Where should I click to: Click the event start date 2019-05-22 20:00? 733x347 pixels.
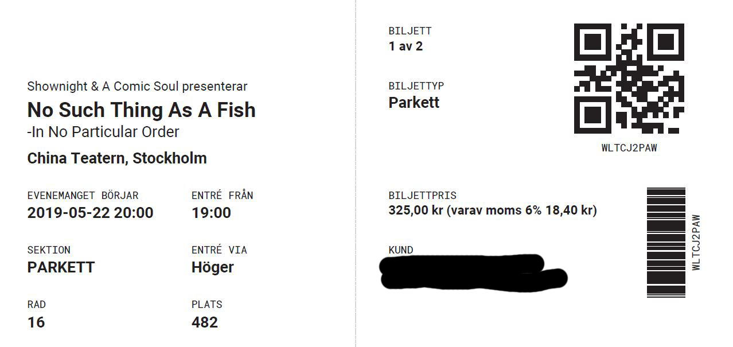click(90, 213)
